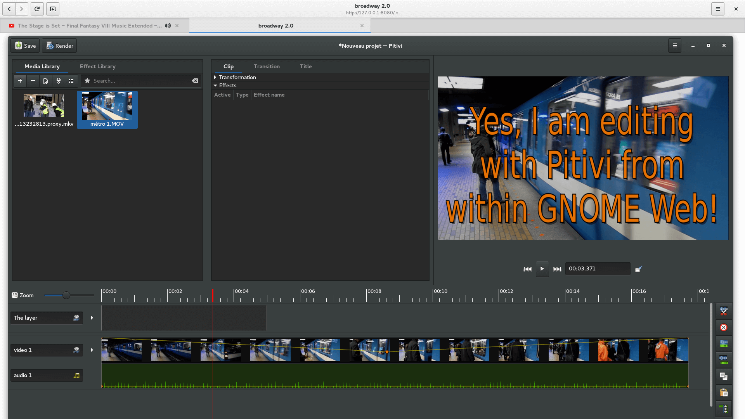Click the star icon in the search box

pos(87,81)
